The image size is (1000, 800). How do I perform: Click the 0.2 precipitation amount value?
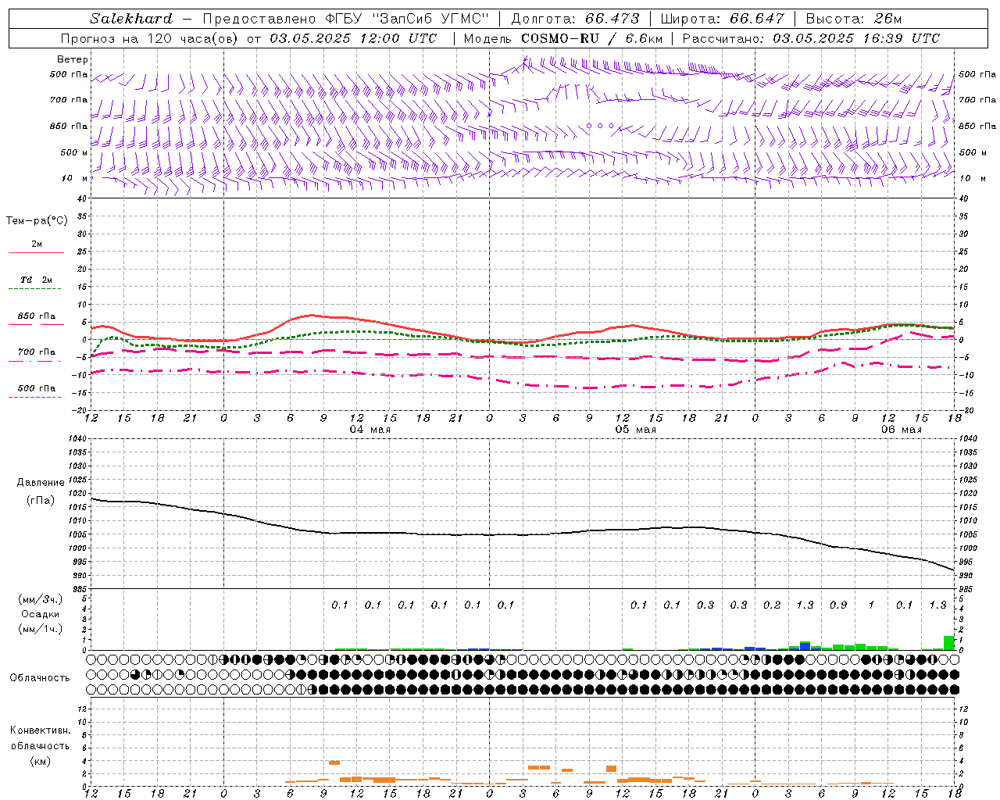click(772, 605)
